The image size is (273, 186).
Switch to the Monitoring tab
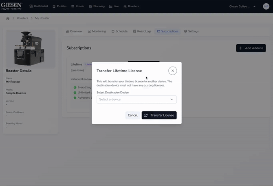tap(97, 31)
